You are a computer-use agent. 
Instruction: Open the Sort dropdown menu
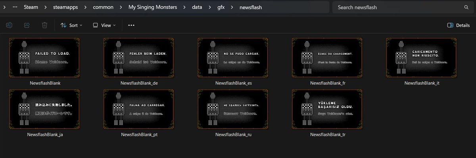(71, 25)
